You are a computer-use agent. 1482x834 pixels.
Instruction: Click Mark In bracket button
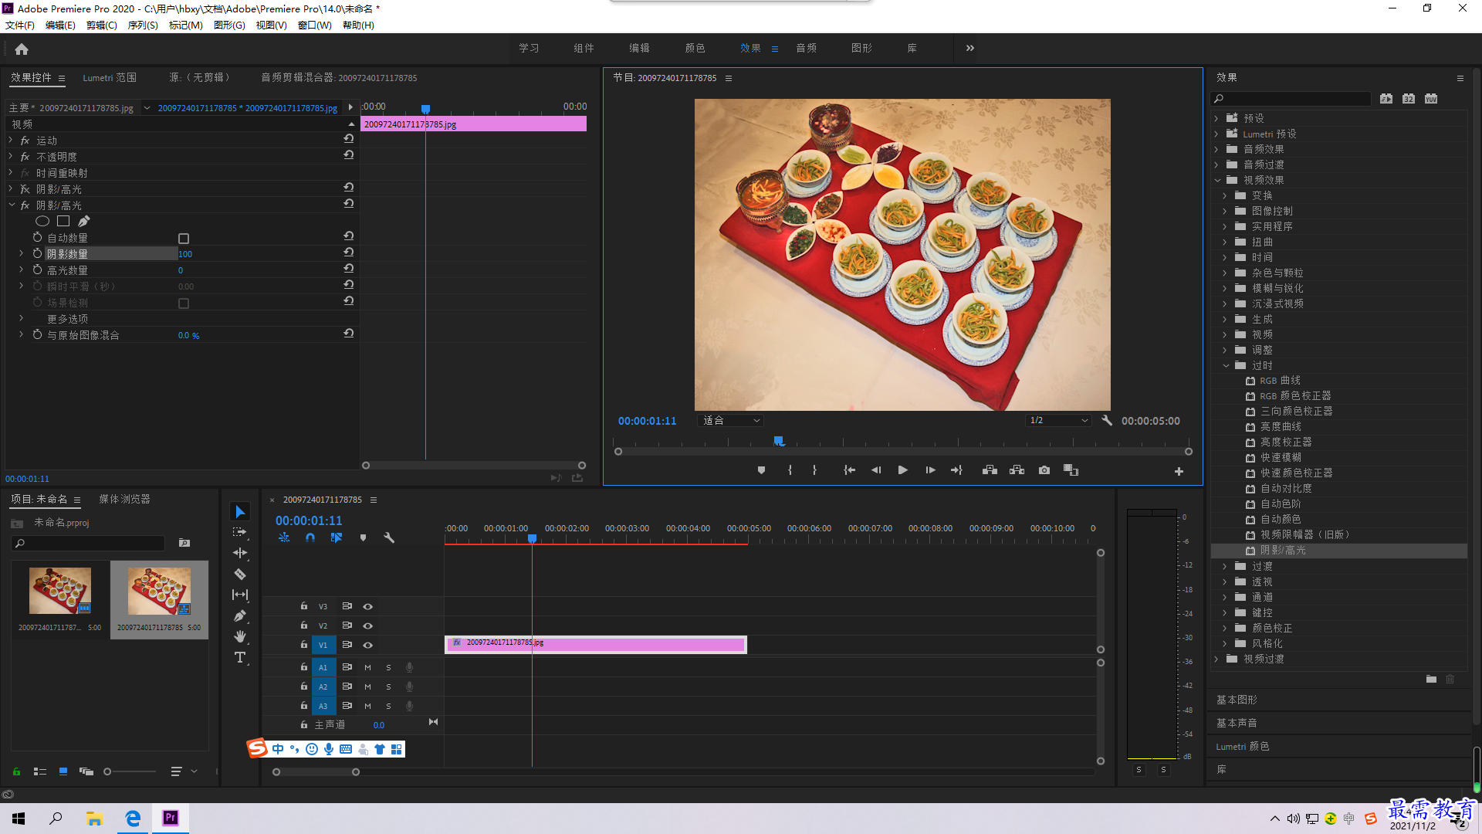pyautogui.click(x=790, y=470)
